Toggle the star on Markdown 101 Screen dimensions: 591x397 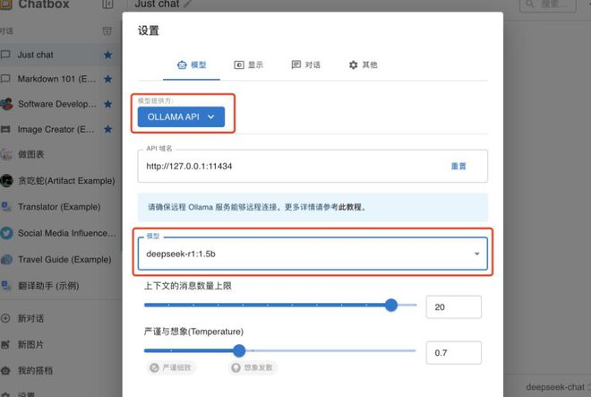tap(107, 79)
